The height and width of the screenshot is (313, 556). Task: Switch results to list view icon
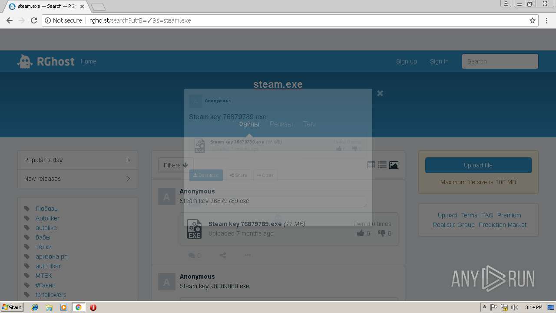tap(382, 165)
